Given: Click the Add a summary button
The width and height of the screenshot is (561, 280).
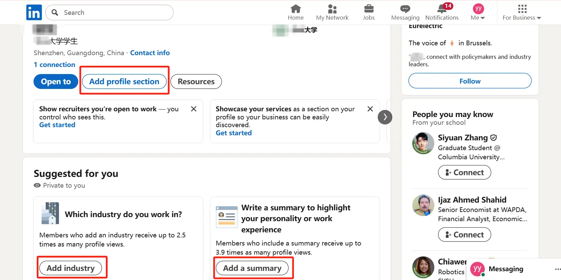Looking at the screenshot, I should pos(252,268).
